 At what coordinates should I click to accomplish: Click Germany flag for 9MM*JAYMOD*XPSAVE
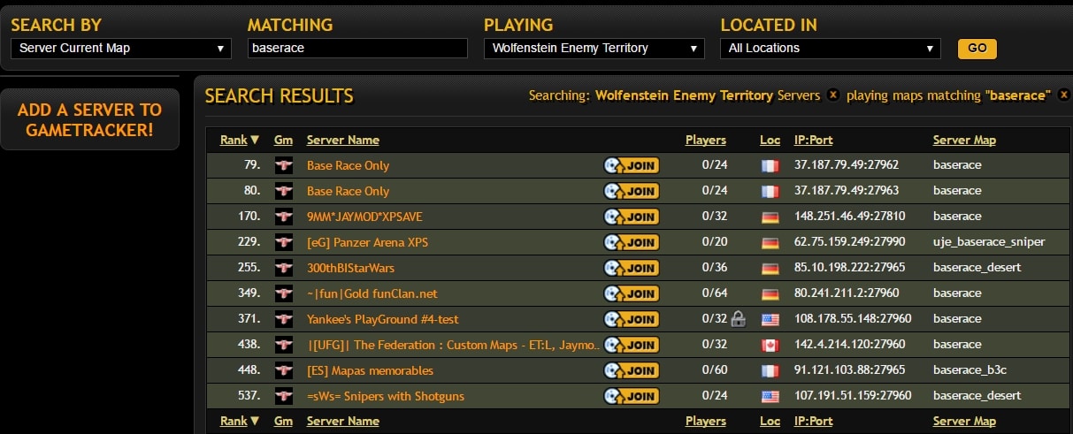(x=770, y=217)
